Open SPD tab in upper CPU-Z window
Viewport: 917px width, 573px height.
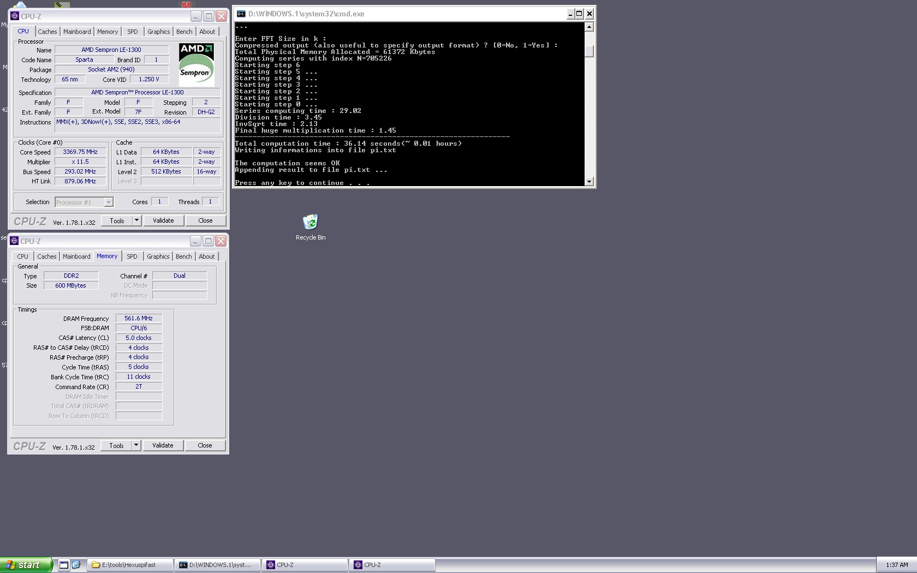click(133, 32)
